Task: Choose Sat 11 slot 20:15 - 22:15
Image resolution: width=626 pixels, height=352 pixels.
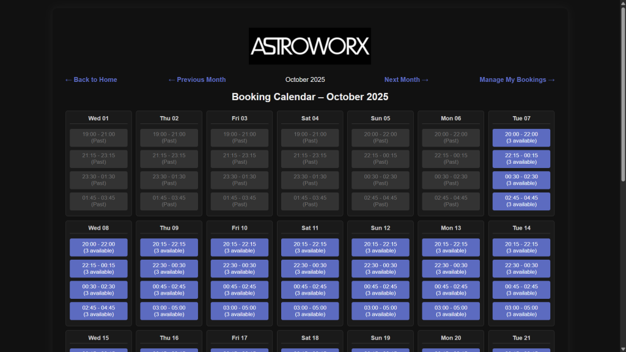Action: 310,248
